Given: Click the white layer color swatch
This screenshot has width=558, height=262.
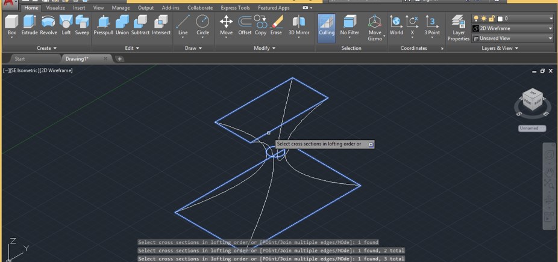Looking at the screenshot, I should (x=500, y=19).
